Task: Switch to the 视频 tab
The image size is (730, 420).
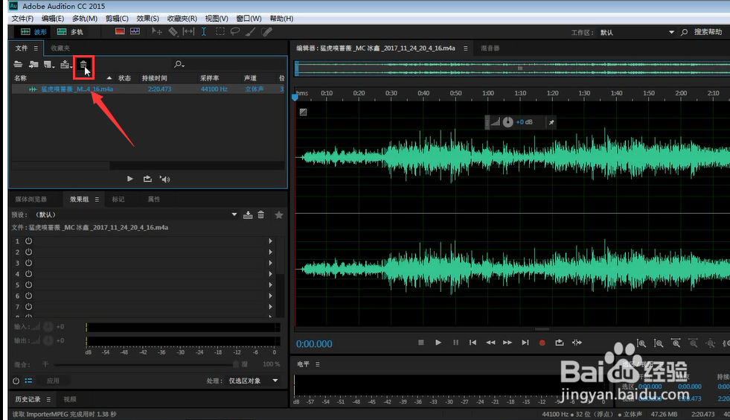Action: coord(70,399)
